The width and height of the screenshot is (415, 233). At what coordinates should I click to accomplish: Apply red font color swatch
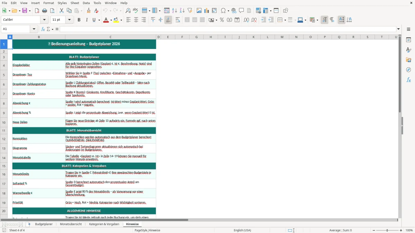105,20
